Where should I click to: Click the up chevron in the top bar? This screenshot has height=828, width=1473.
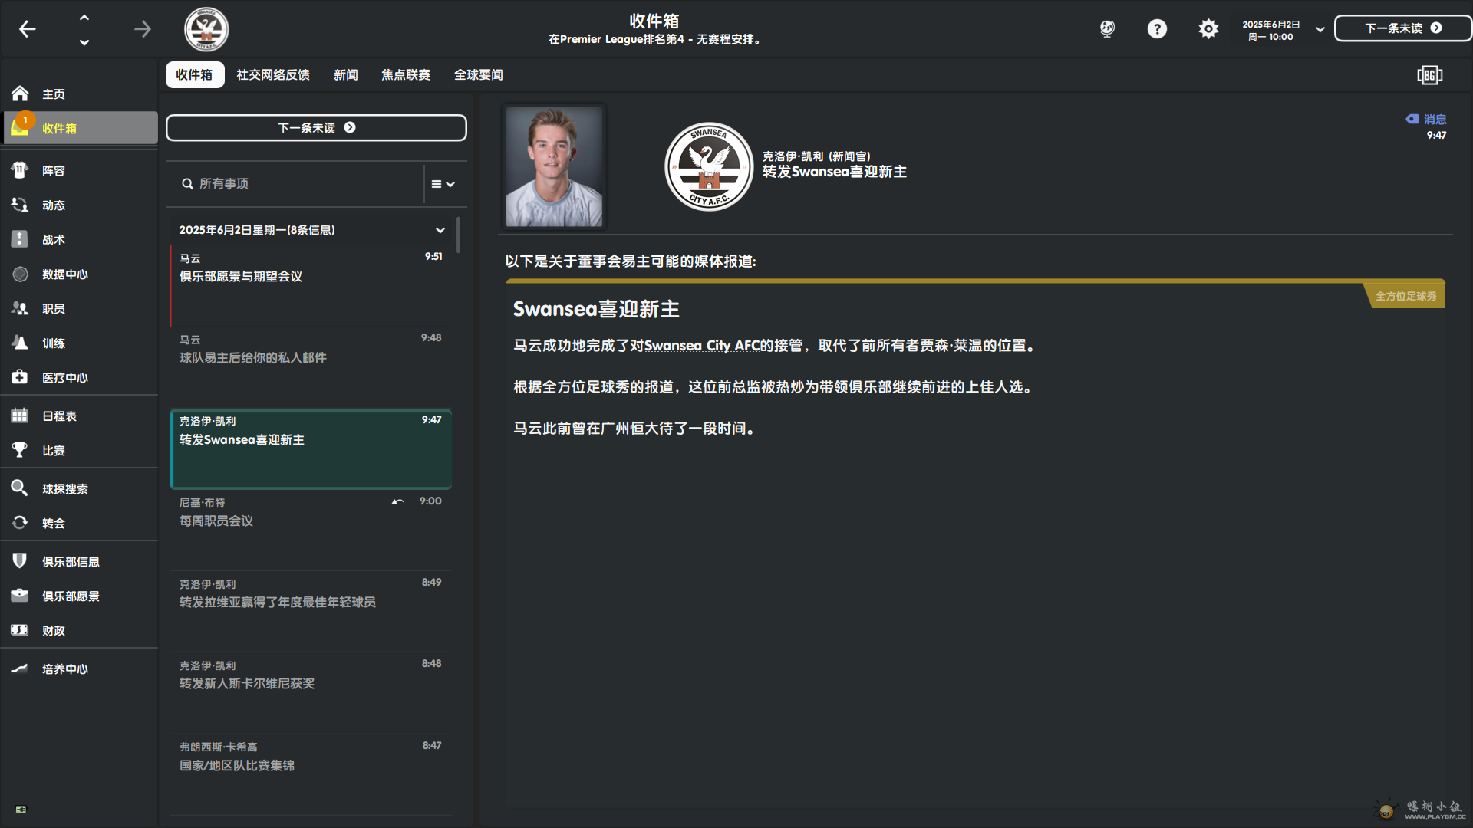pos(84,17)
